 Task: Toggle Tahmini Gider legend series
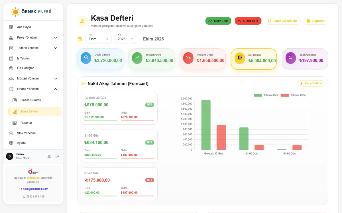293,95
